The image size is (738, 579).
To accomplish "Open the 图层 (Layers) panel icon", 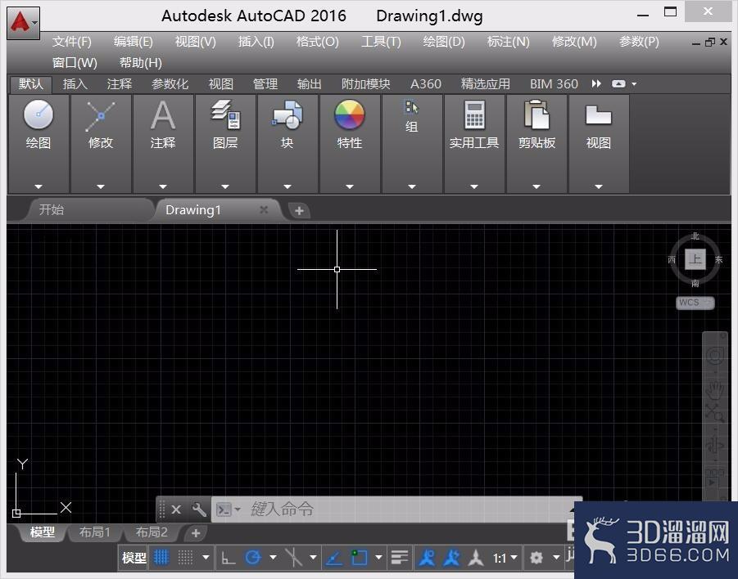I will [x=225, y=114].
